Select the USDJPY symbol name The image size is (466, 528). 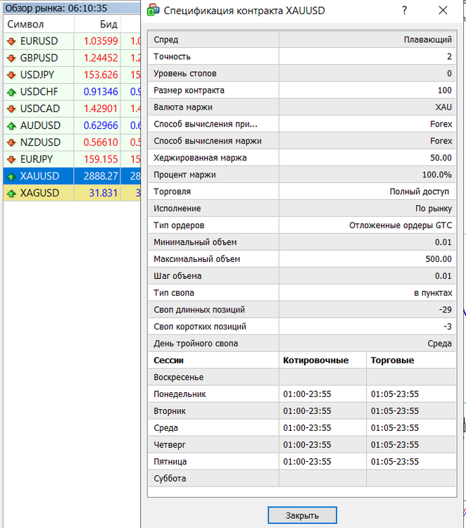pos(37,75)
